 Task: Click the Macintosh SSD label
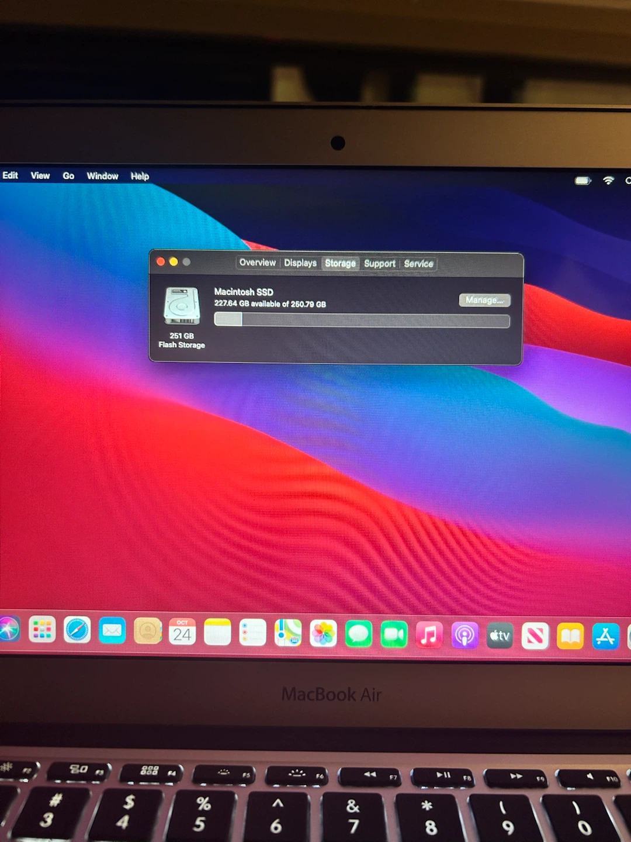[x=244, y=292]
